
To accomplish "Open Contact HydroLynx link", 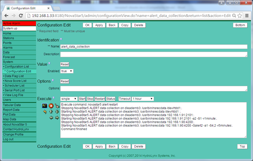I will [19, 129].
